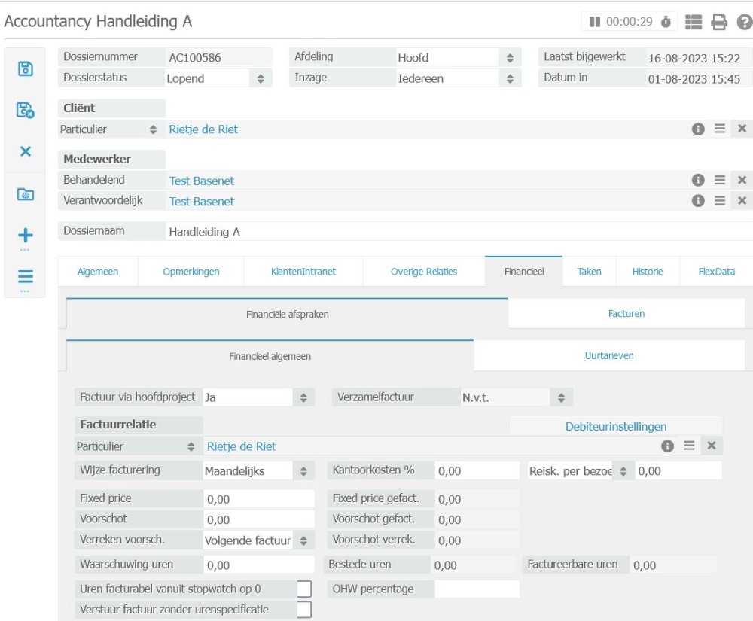Click the Debiteurinstellingen button
This screenshot has width=753, height=621.
615,426
